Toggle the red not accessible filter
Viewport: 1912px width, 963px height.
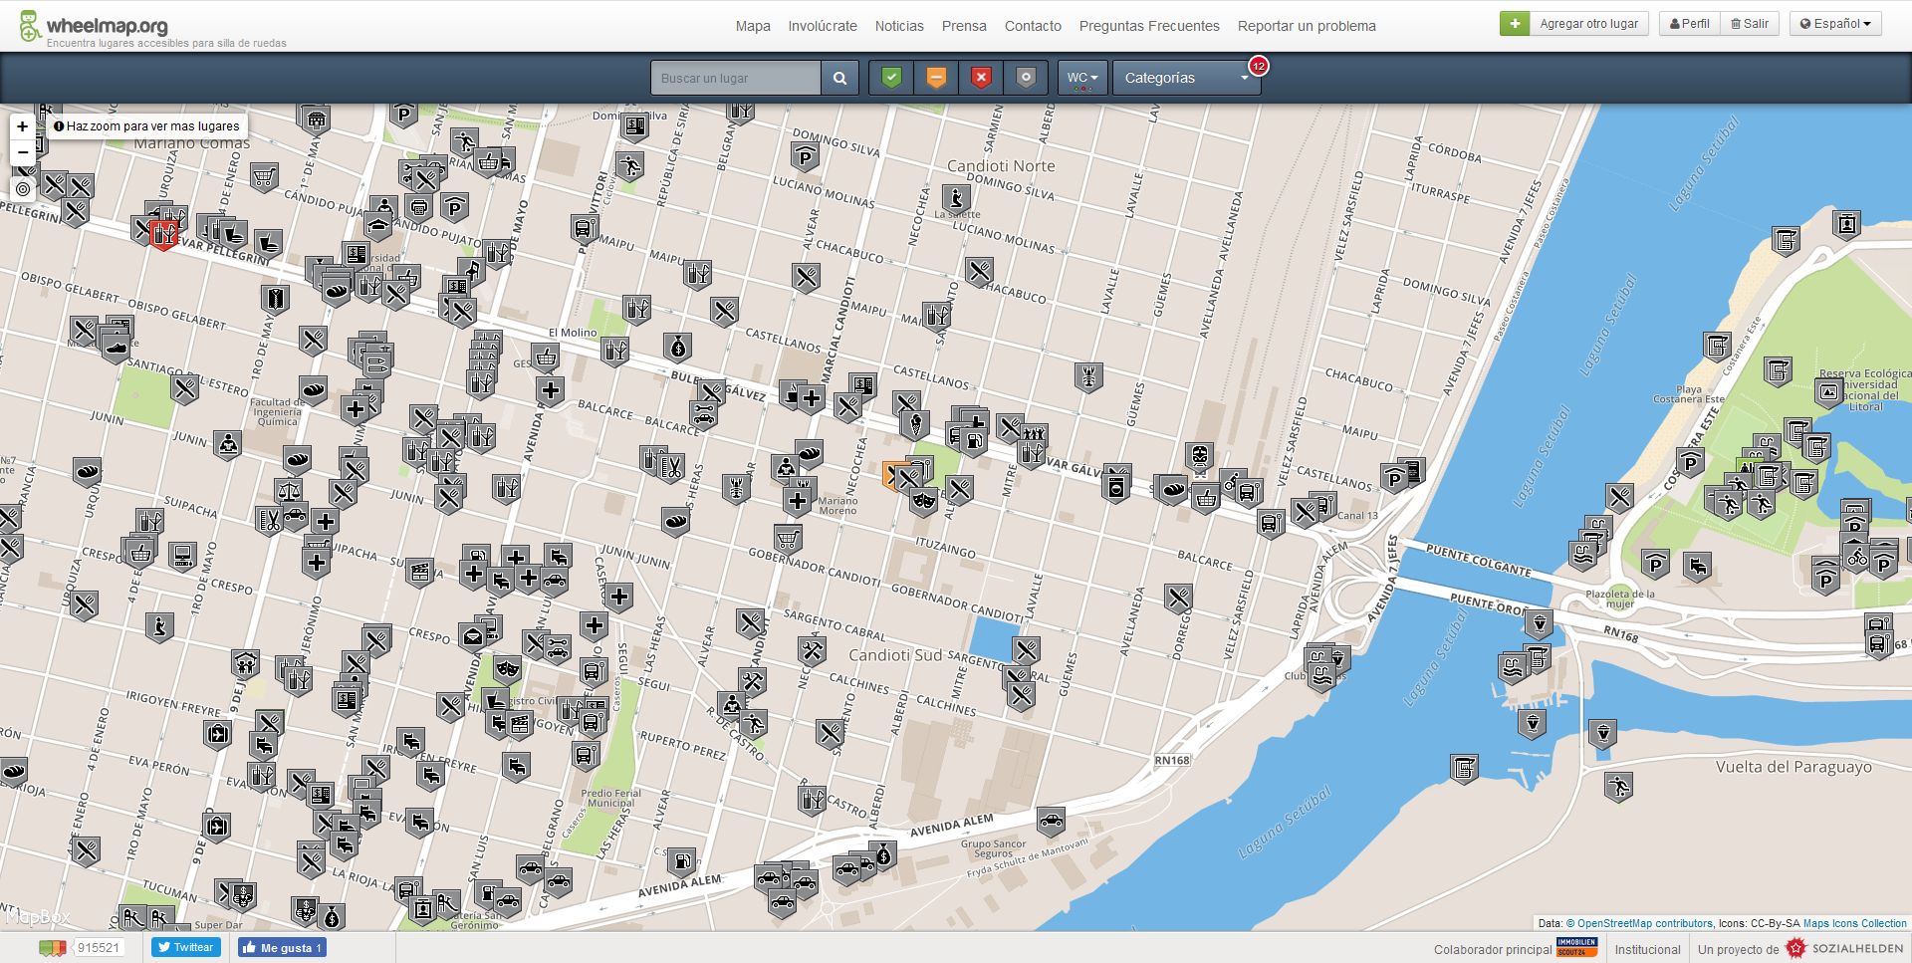coord(981,78)
